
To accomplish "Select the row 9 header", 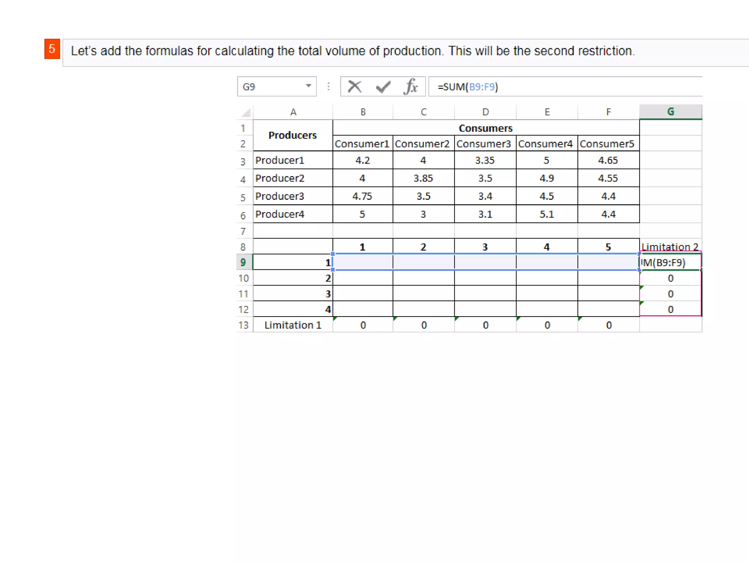I will click(x=244, y=262).
